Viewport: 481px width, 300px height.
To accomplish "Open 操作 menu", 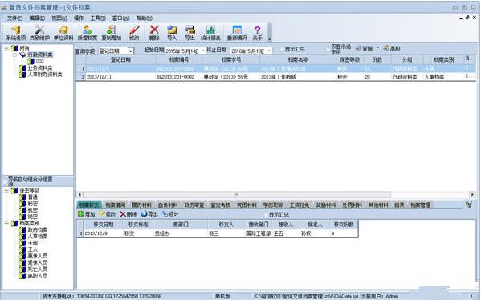I will (x=79, y=18).
